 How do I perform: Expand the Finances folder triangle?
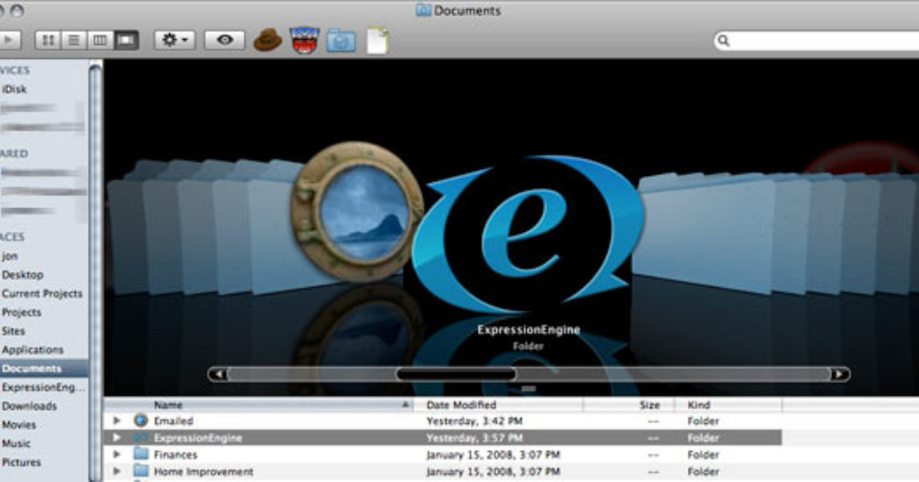click(117, 454)
